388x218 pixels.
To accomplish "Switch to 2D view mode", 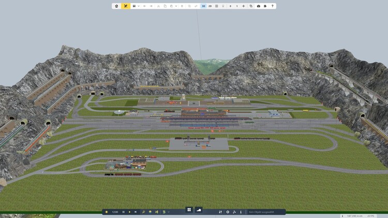I will [x=210, y=6].
